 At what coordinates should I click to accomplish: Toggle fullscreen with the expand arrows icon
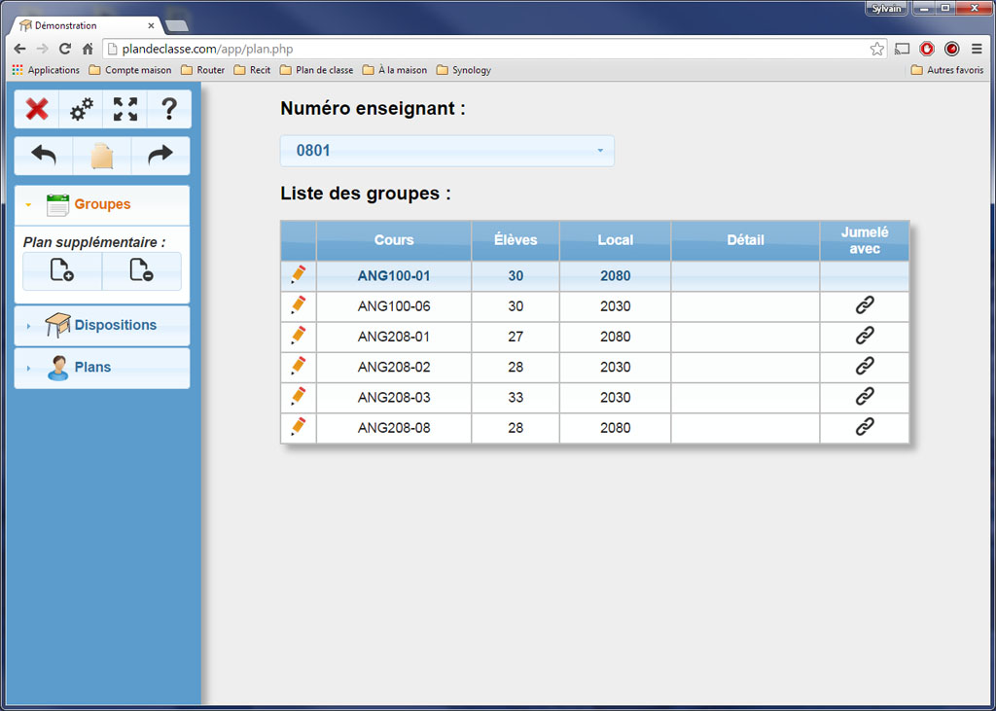(x=125, y=109)
